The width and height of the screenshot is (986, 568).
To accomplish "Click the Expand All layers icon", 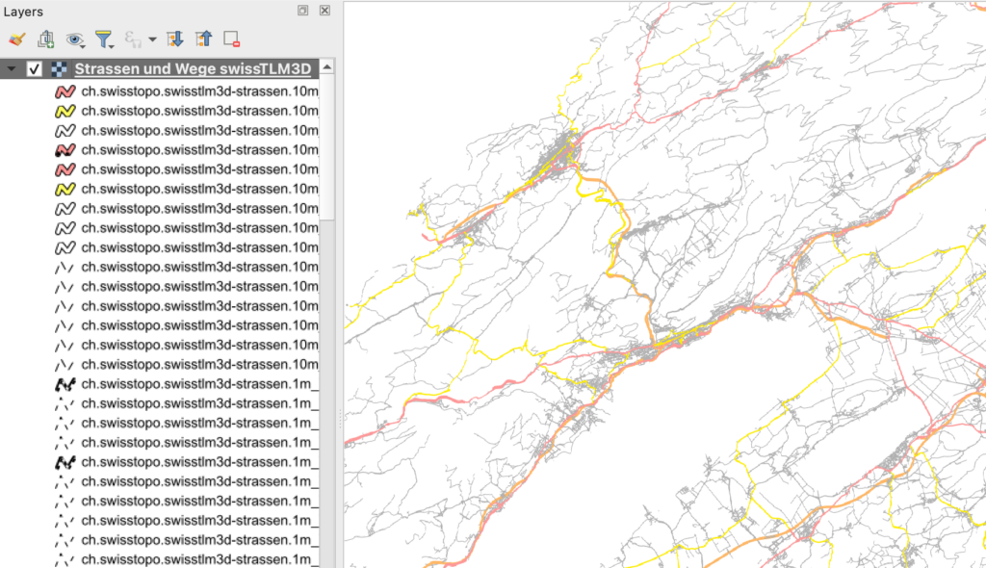I will [x=174, y=39].
